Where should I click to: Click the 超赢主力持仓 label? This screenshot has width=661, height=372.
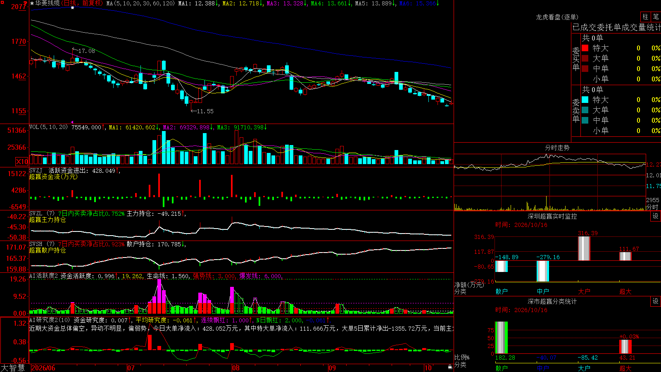tap(48, 219)
